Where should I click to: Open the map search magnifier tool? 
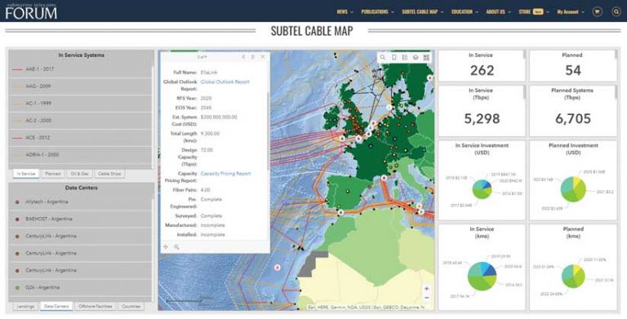pos(383,58)
